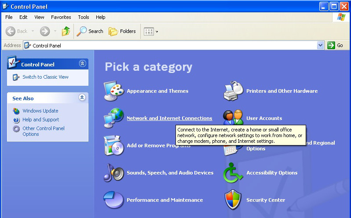Open the Edit menu
Screen dimensions: 351x218
23,17
